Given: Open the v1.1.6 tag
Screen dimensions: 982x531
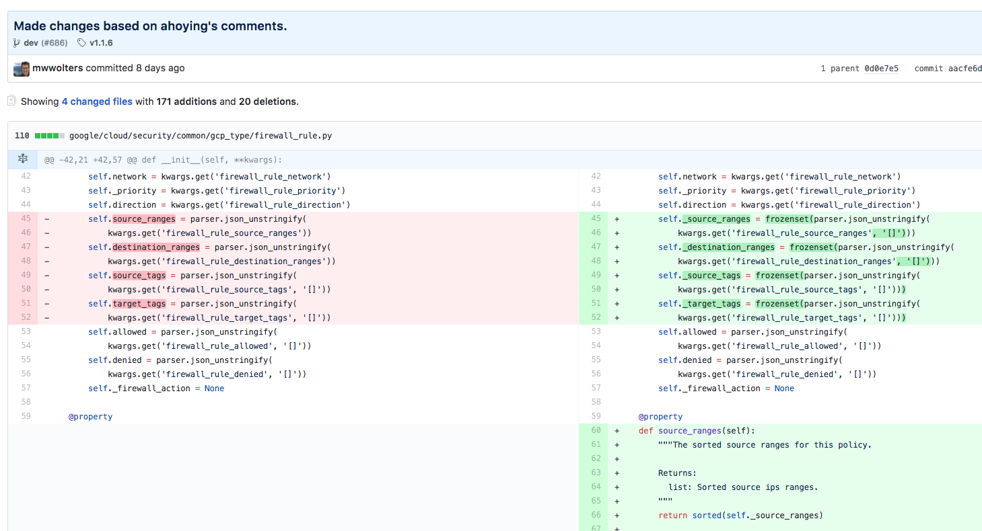Looking at the screenshot, I should pyautogui.click(x=101, y=42).
